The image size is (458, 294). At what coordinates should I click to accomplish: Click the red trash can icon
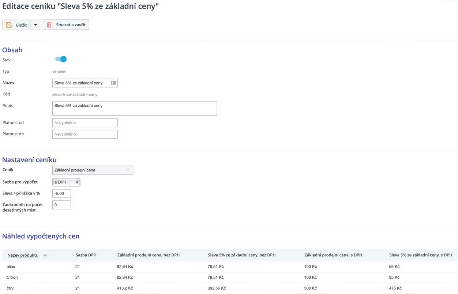pos(50,25)
